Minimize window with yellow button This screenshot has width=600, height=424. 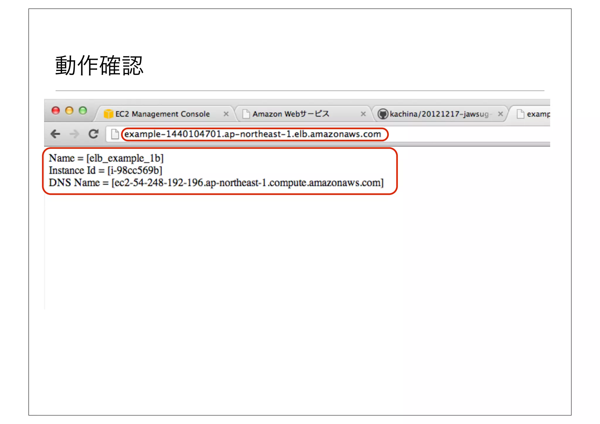pos(69,110)
